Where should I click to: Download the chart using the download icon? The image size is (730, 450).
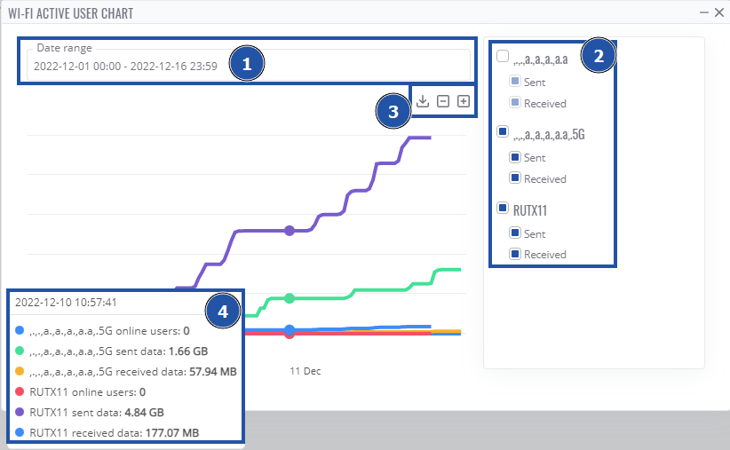pyautogui.click(x=424, y=101)
